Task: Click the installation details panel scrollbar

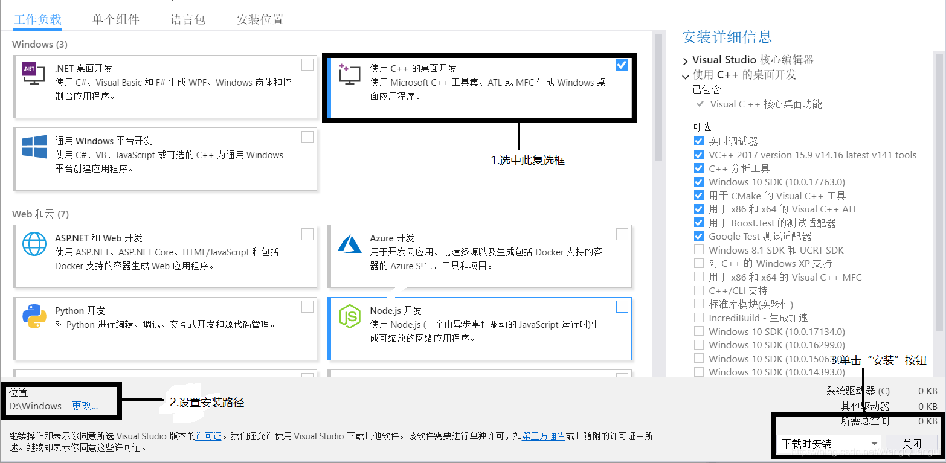Action: click(939, 193)
